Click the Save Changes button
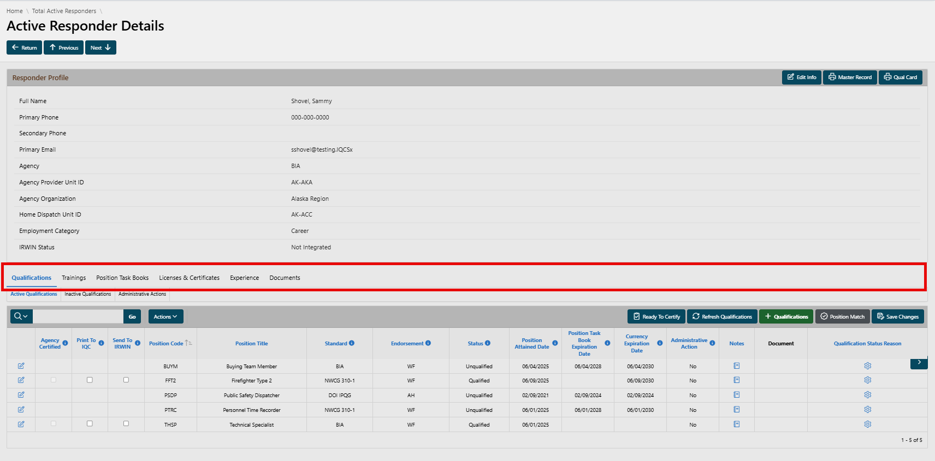This screenshot has height=461, width=935. pos(898,316)
